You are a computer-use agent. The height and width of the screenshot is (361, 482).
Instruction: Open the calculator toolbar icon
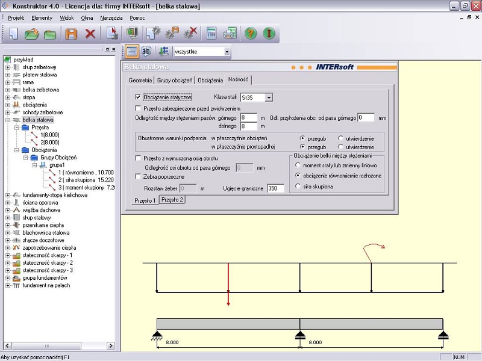click(x=211, y=33)
